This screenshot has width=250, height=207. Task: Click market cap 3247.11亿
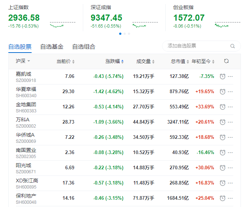[178, 122]
